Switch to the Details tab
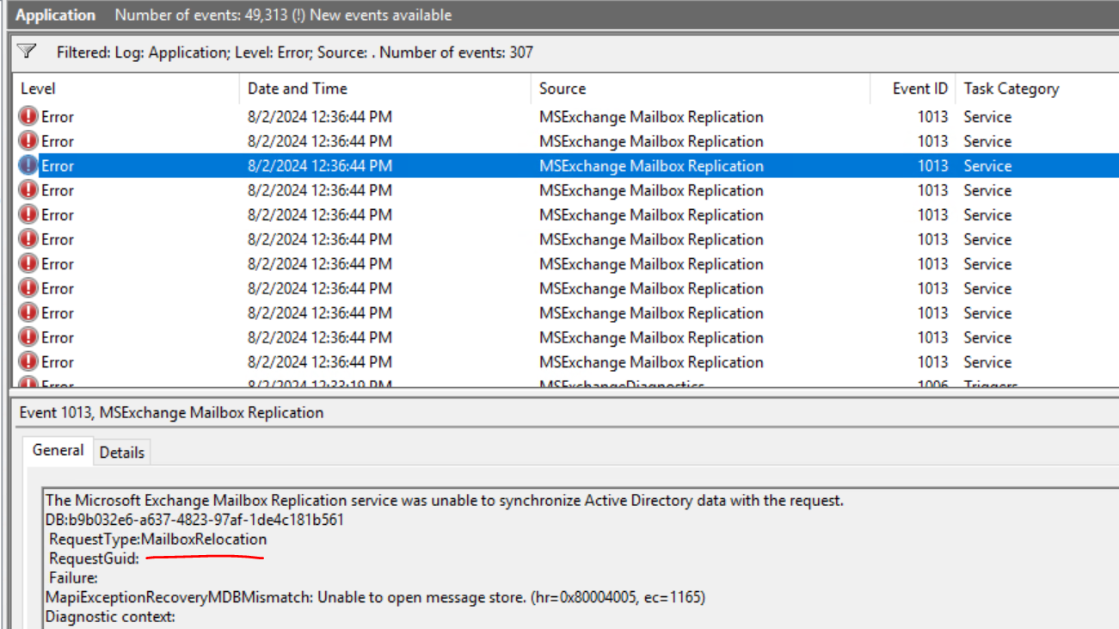This screenshot has height=629, width=1119. (122, 452)
